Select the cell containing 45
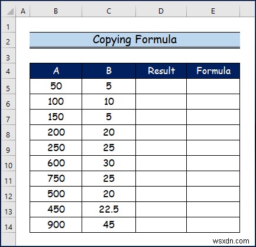This screenshot has width=256, height=247. [x=109, y=225]
